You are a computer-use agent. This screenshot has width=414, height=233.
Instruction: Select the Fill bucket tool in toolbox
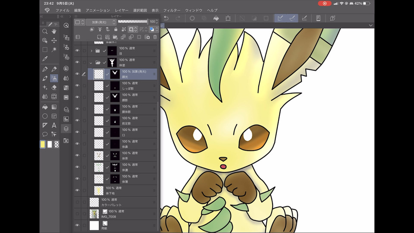(x=45, y=107)
